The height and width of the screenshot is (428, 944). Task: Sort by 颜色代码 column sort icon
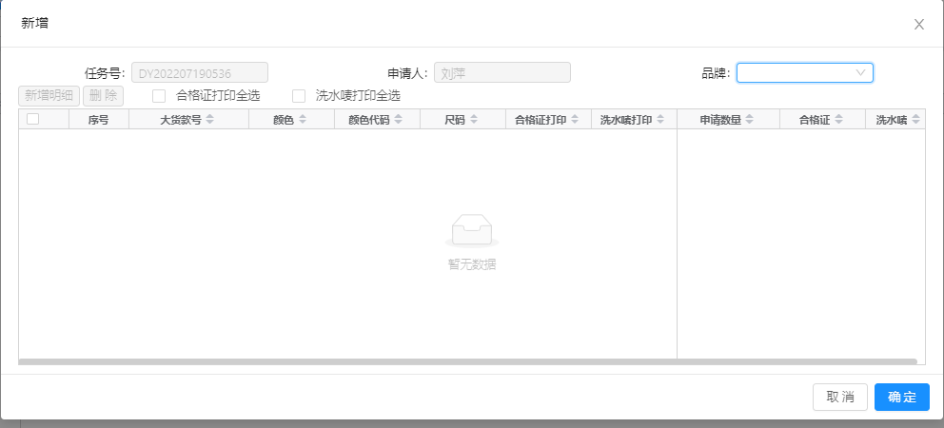[399, 120]
